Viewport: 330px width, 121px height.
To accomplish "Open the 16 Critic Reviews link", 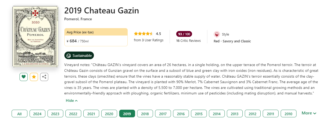I will pyautogui.click(x=188, y=41).
